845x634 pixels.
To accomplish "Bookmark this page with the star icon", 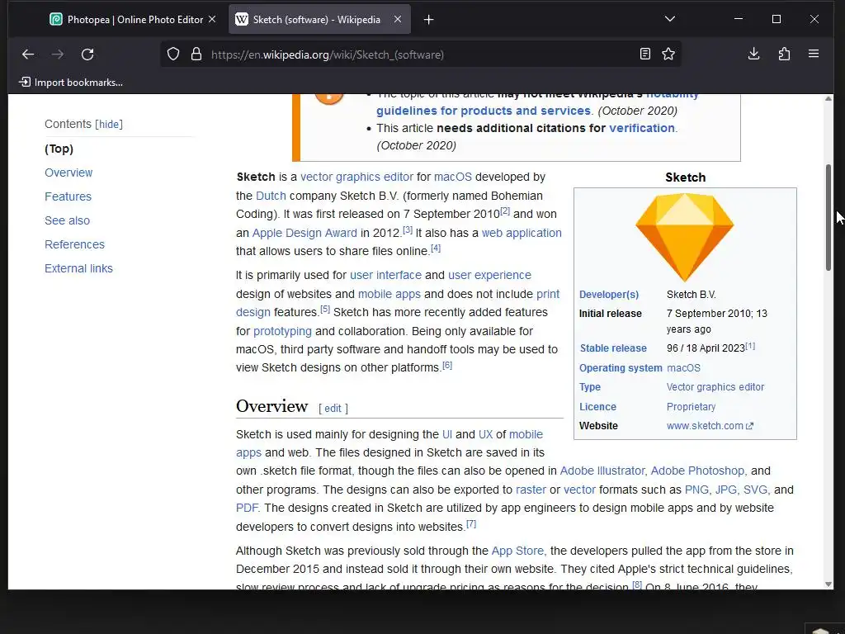I will coord(668,54).
